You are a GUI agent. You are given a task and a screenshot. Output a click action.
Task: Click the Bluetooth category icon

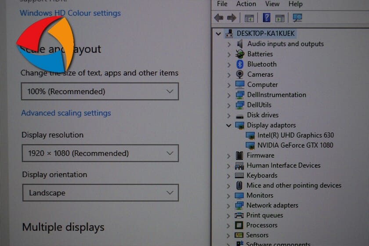(240, 64)
